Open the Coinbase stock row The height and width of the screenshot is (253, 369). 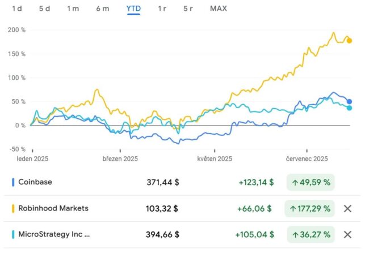pos(182,182)
